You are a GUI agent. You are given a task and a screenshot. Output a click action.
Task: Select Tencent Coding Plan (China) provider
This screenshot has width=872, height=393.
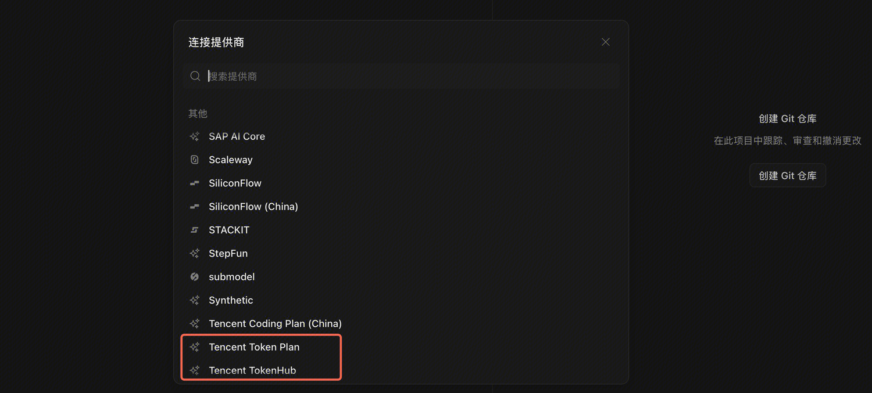tap(275, 323)
